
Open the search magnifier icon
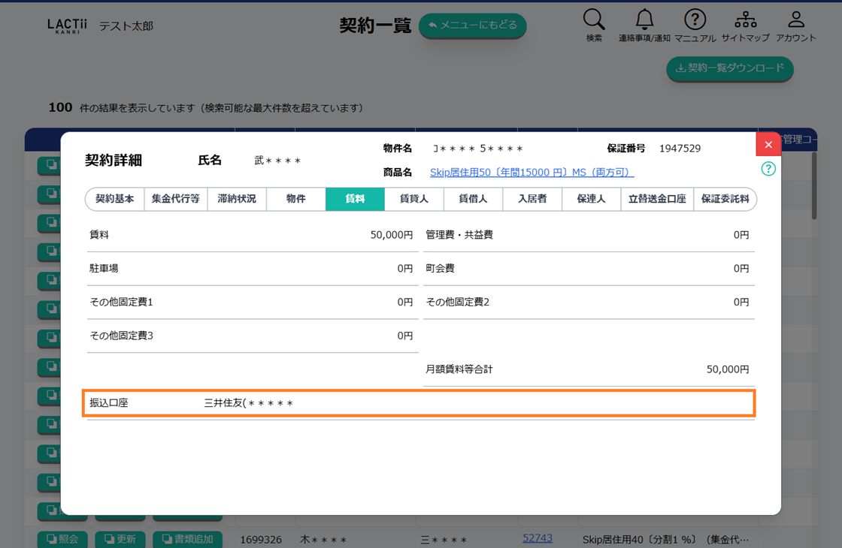[x=594, y=20]
